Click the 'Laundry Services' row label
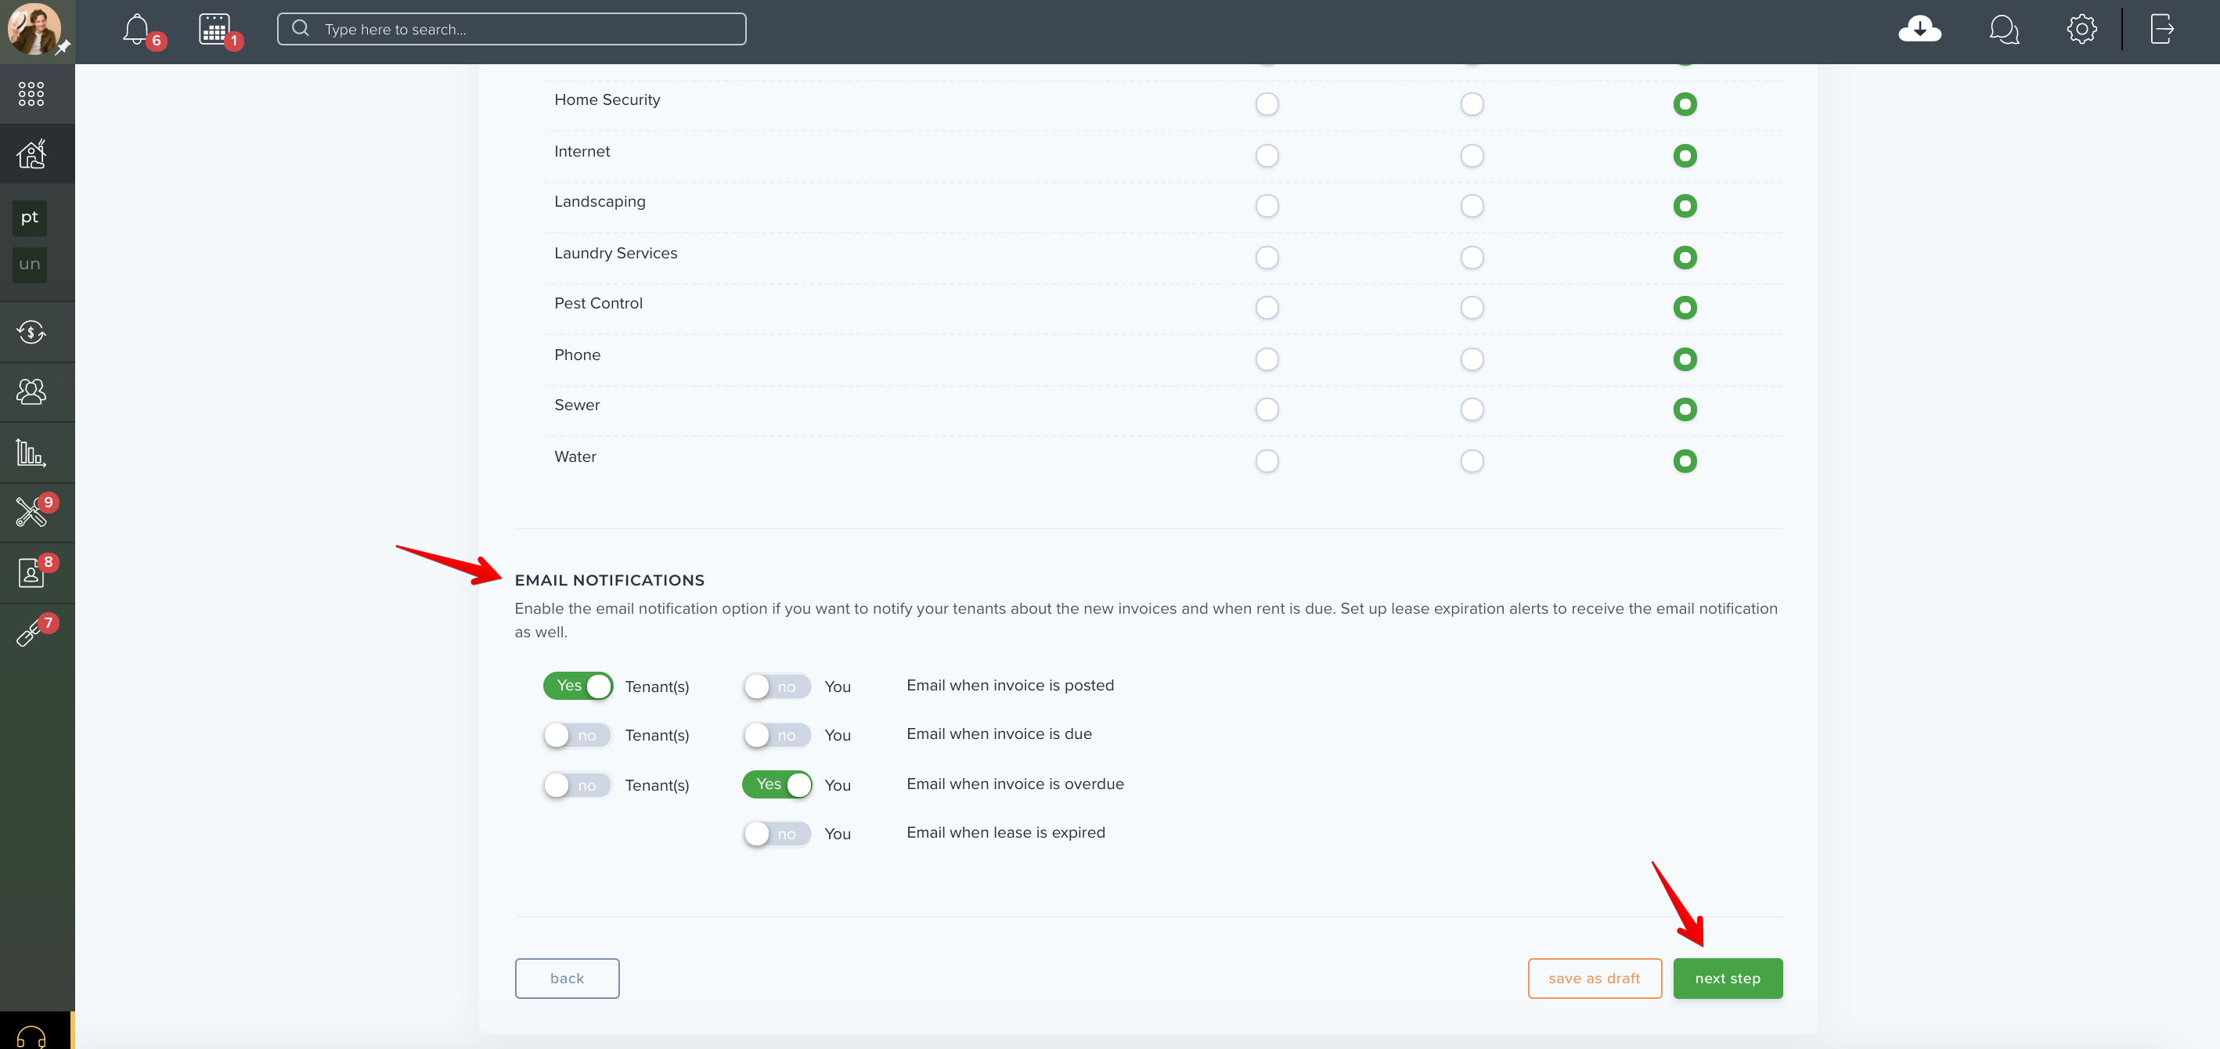Screen dimensions: 2220x1049 (x=615, y=254)
